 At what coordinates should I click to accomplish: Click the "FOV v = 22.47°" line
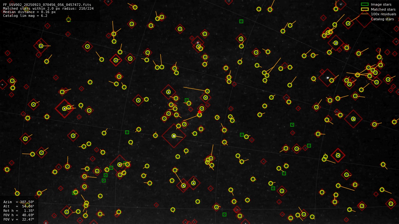(19, 219)
